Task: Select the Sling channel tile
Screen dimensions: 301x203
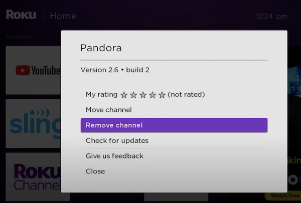Action: (x=33, y=123)
